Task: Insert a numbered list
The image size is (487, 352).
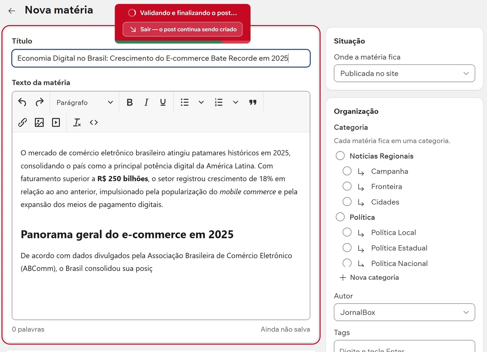Action: pyautogui.click(x=219, y=102)
